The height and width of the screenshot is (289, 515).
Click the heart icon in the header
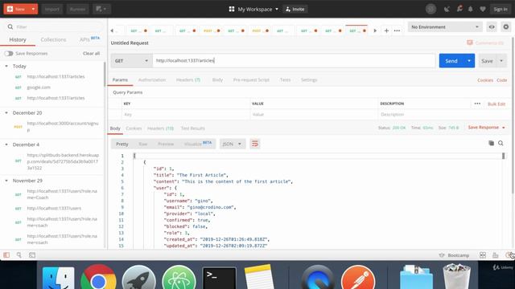coord(483,9)
